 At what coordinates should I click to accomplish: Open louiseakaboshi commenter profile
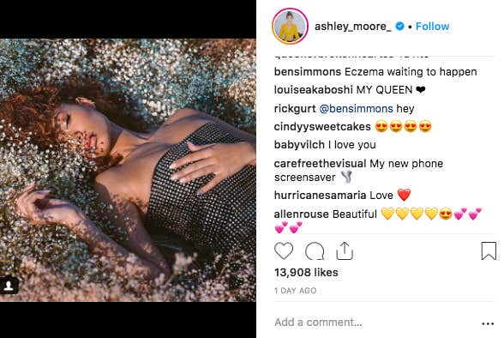coord(314,90)
